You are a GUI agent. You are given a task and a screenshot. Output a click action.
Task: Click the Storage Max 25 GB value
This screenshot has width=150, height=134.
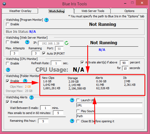pyautogui.click(x=29, y=91)
